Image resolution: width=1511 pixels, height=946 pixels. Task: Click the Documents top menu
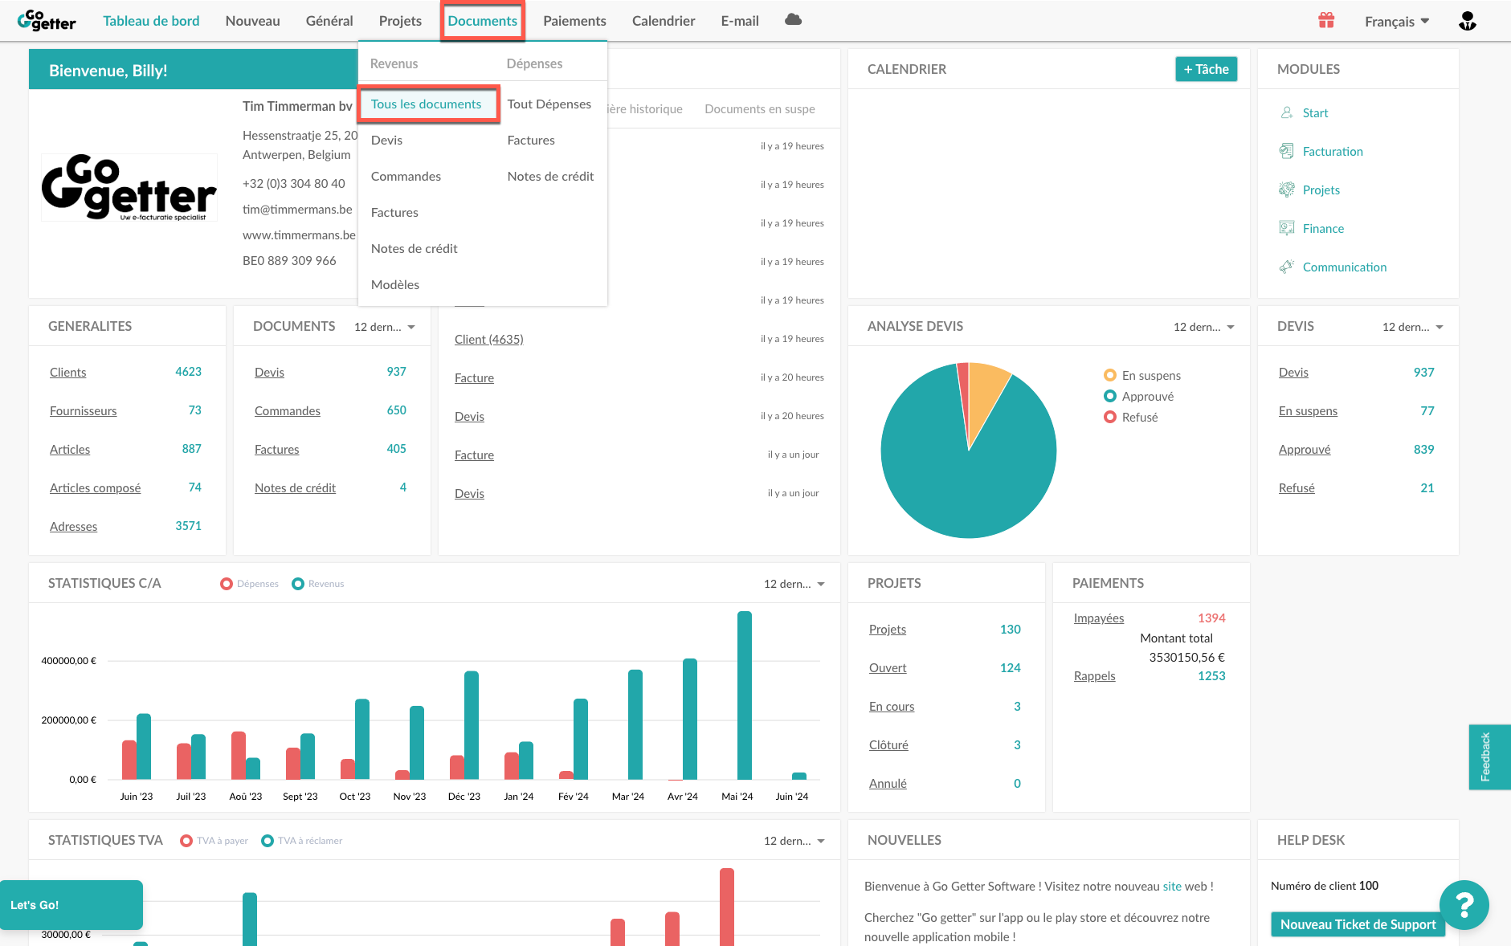[x=483, y=21]
